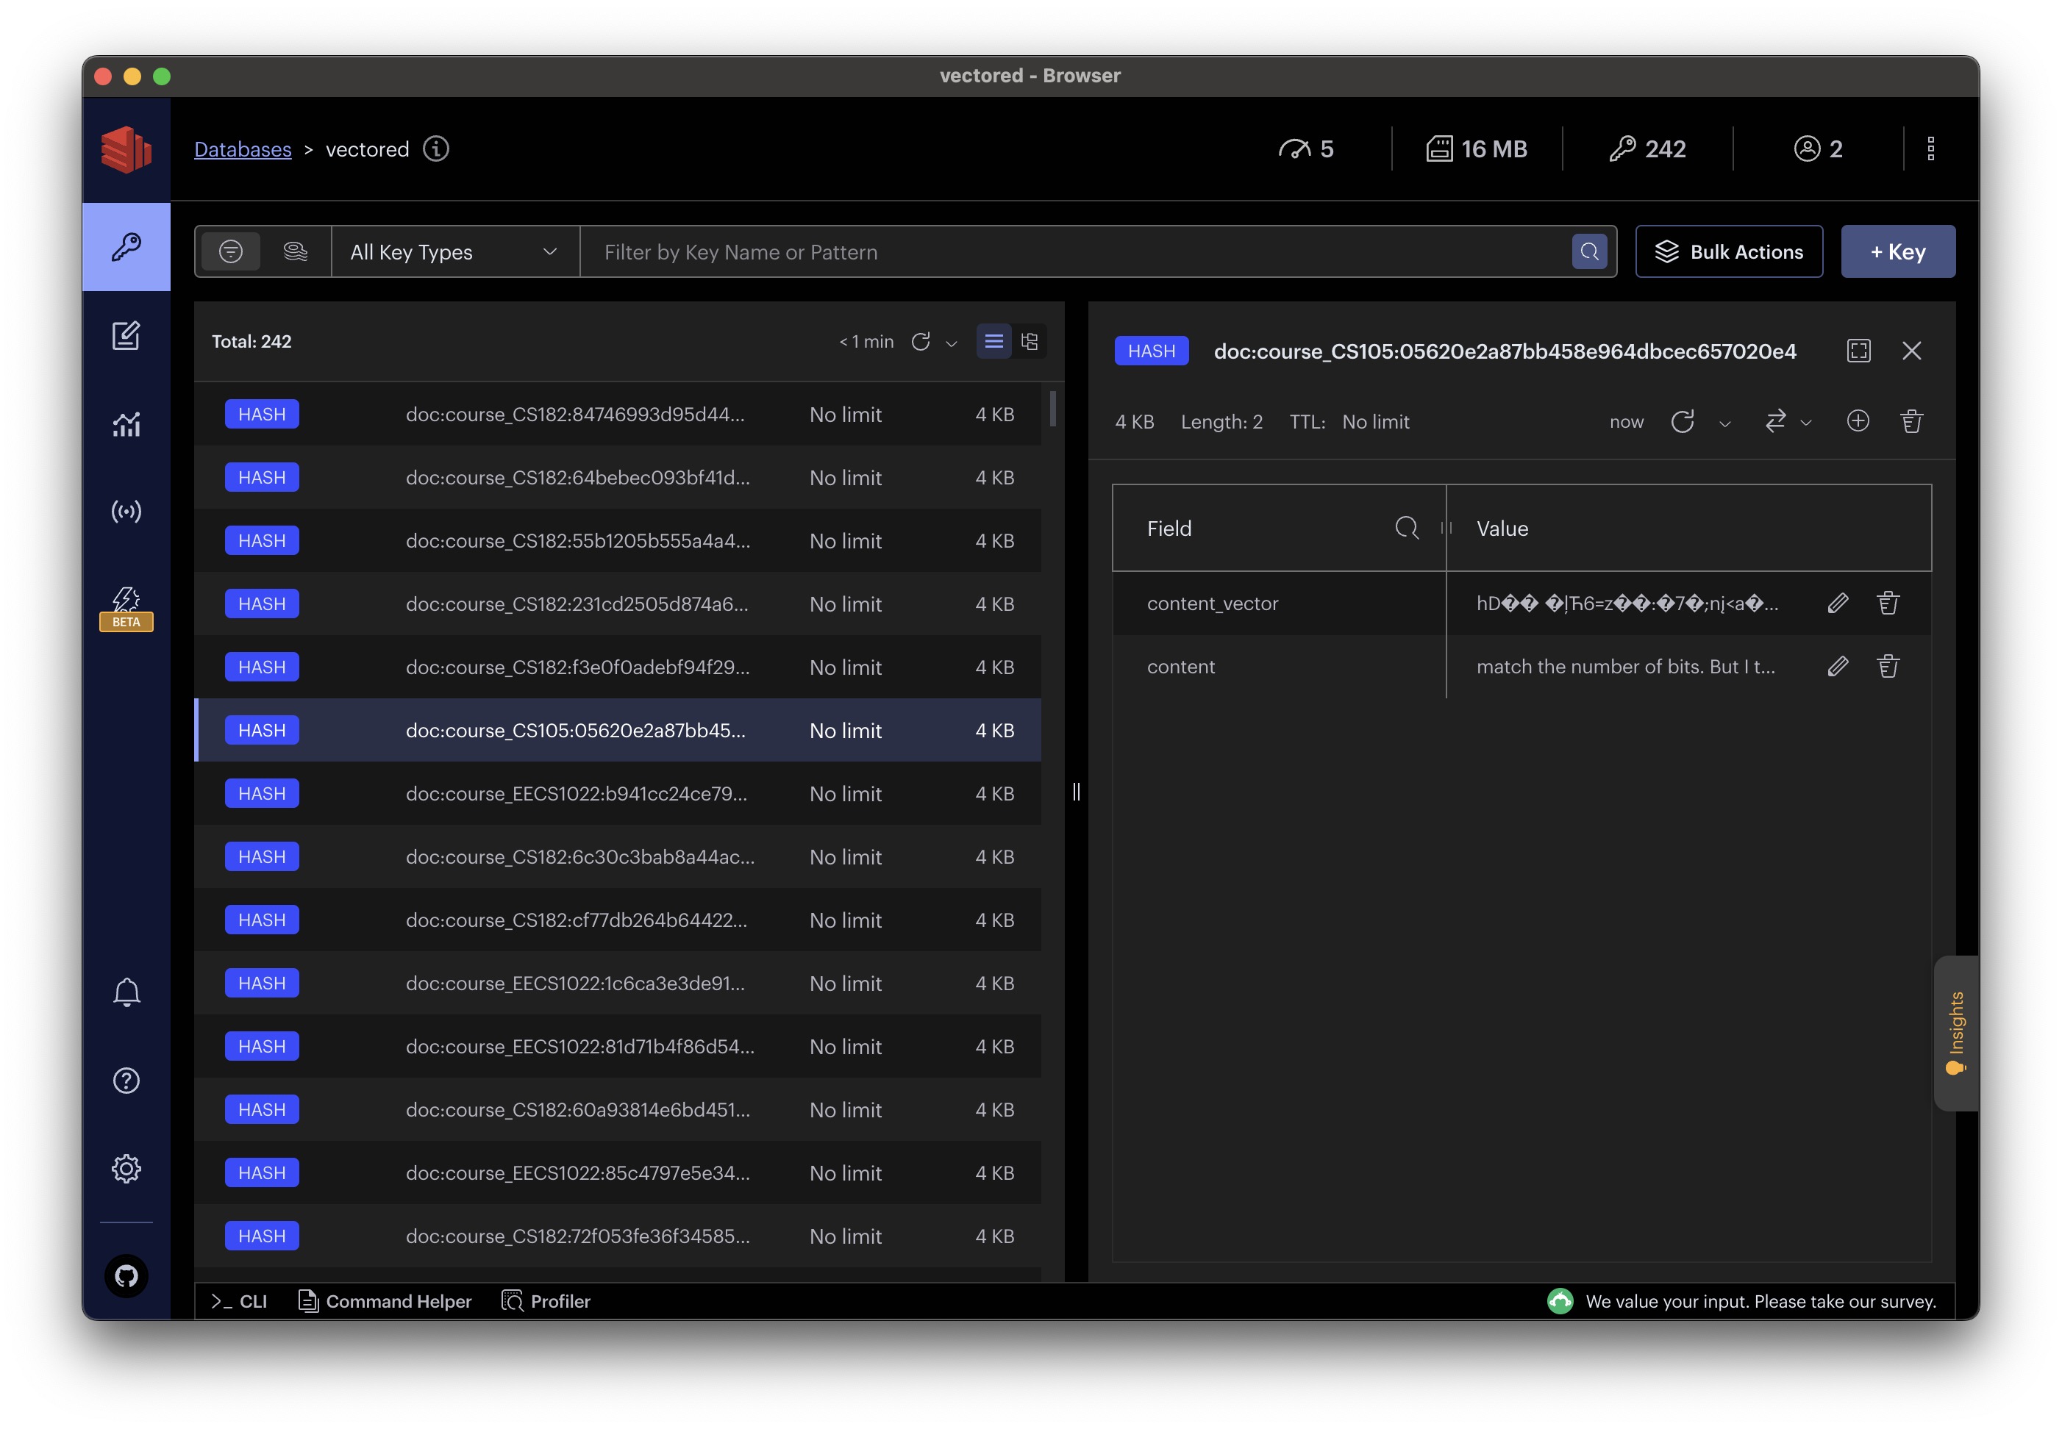Delete the content field
The width and height of the screenshot is (2062, 1429).
(x=1887, y=666)
